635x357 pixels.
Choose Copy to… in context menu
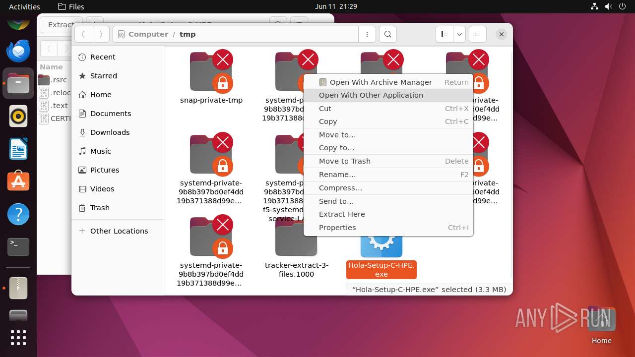tap(388, 148)
